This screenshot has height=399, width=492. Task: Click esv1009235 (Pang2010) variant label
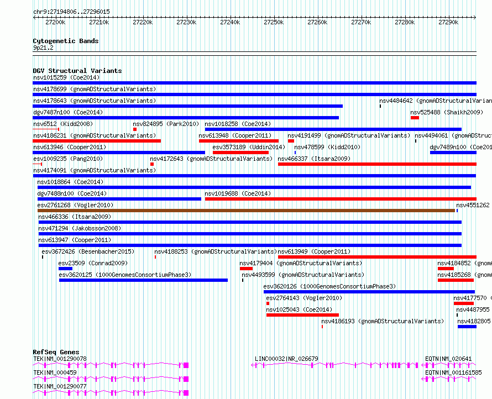[x=68, y=159]
